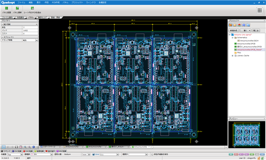
Task: Click the 閉じる button in project panel
Action: tap(256, 31)
